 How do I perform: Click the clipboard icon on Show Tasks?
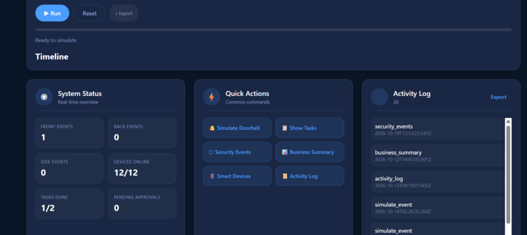(284, 128)
